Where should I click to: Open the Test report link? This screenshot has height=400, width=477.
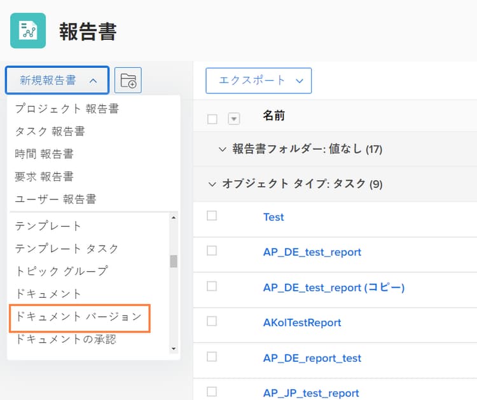click(x=273, y=217)
